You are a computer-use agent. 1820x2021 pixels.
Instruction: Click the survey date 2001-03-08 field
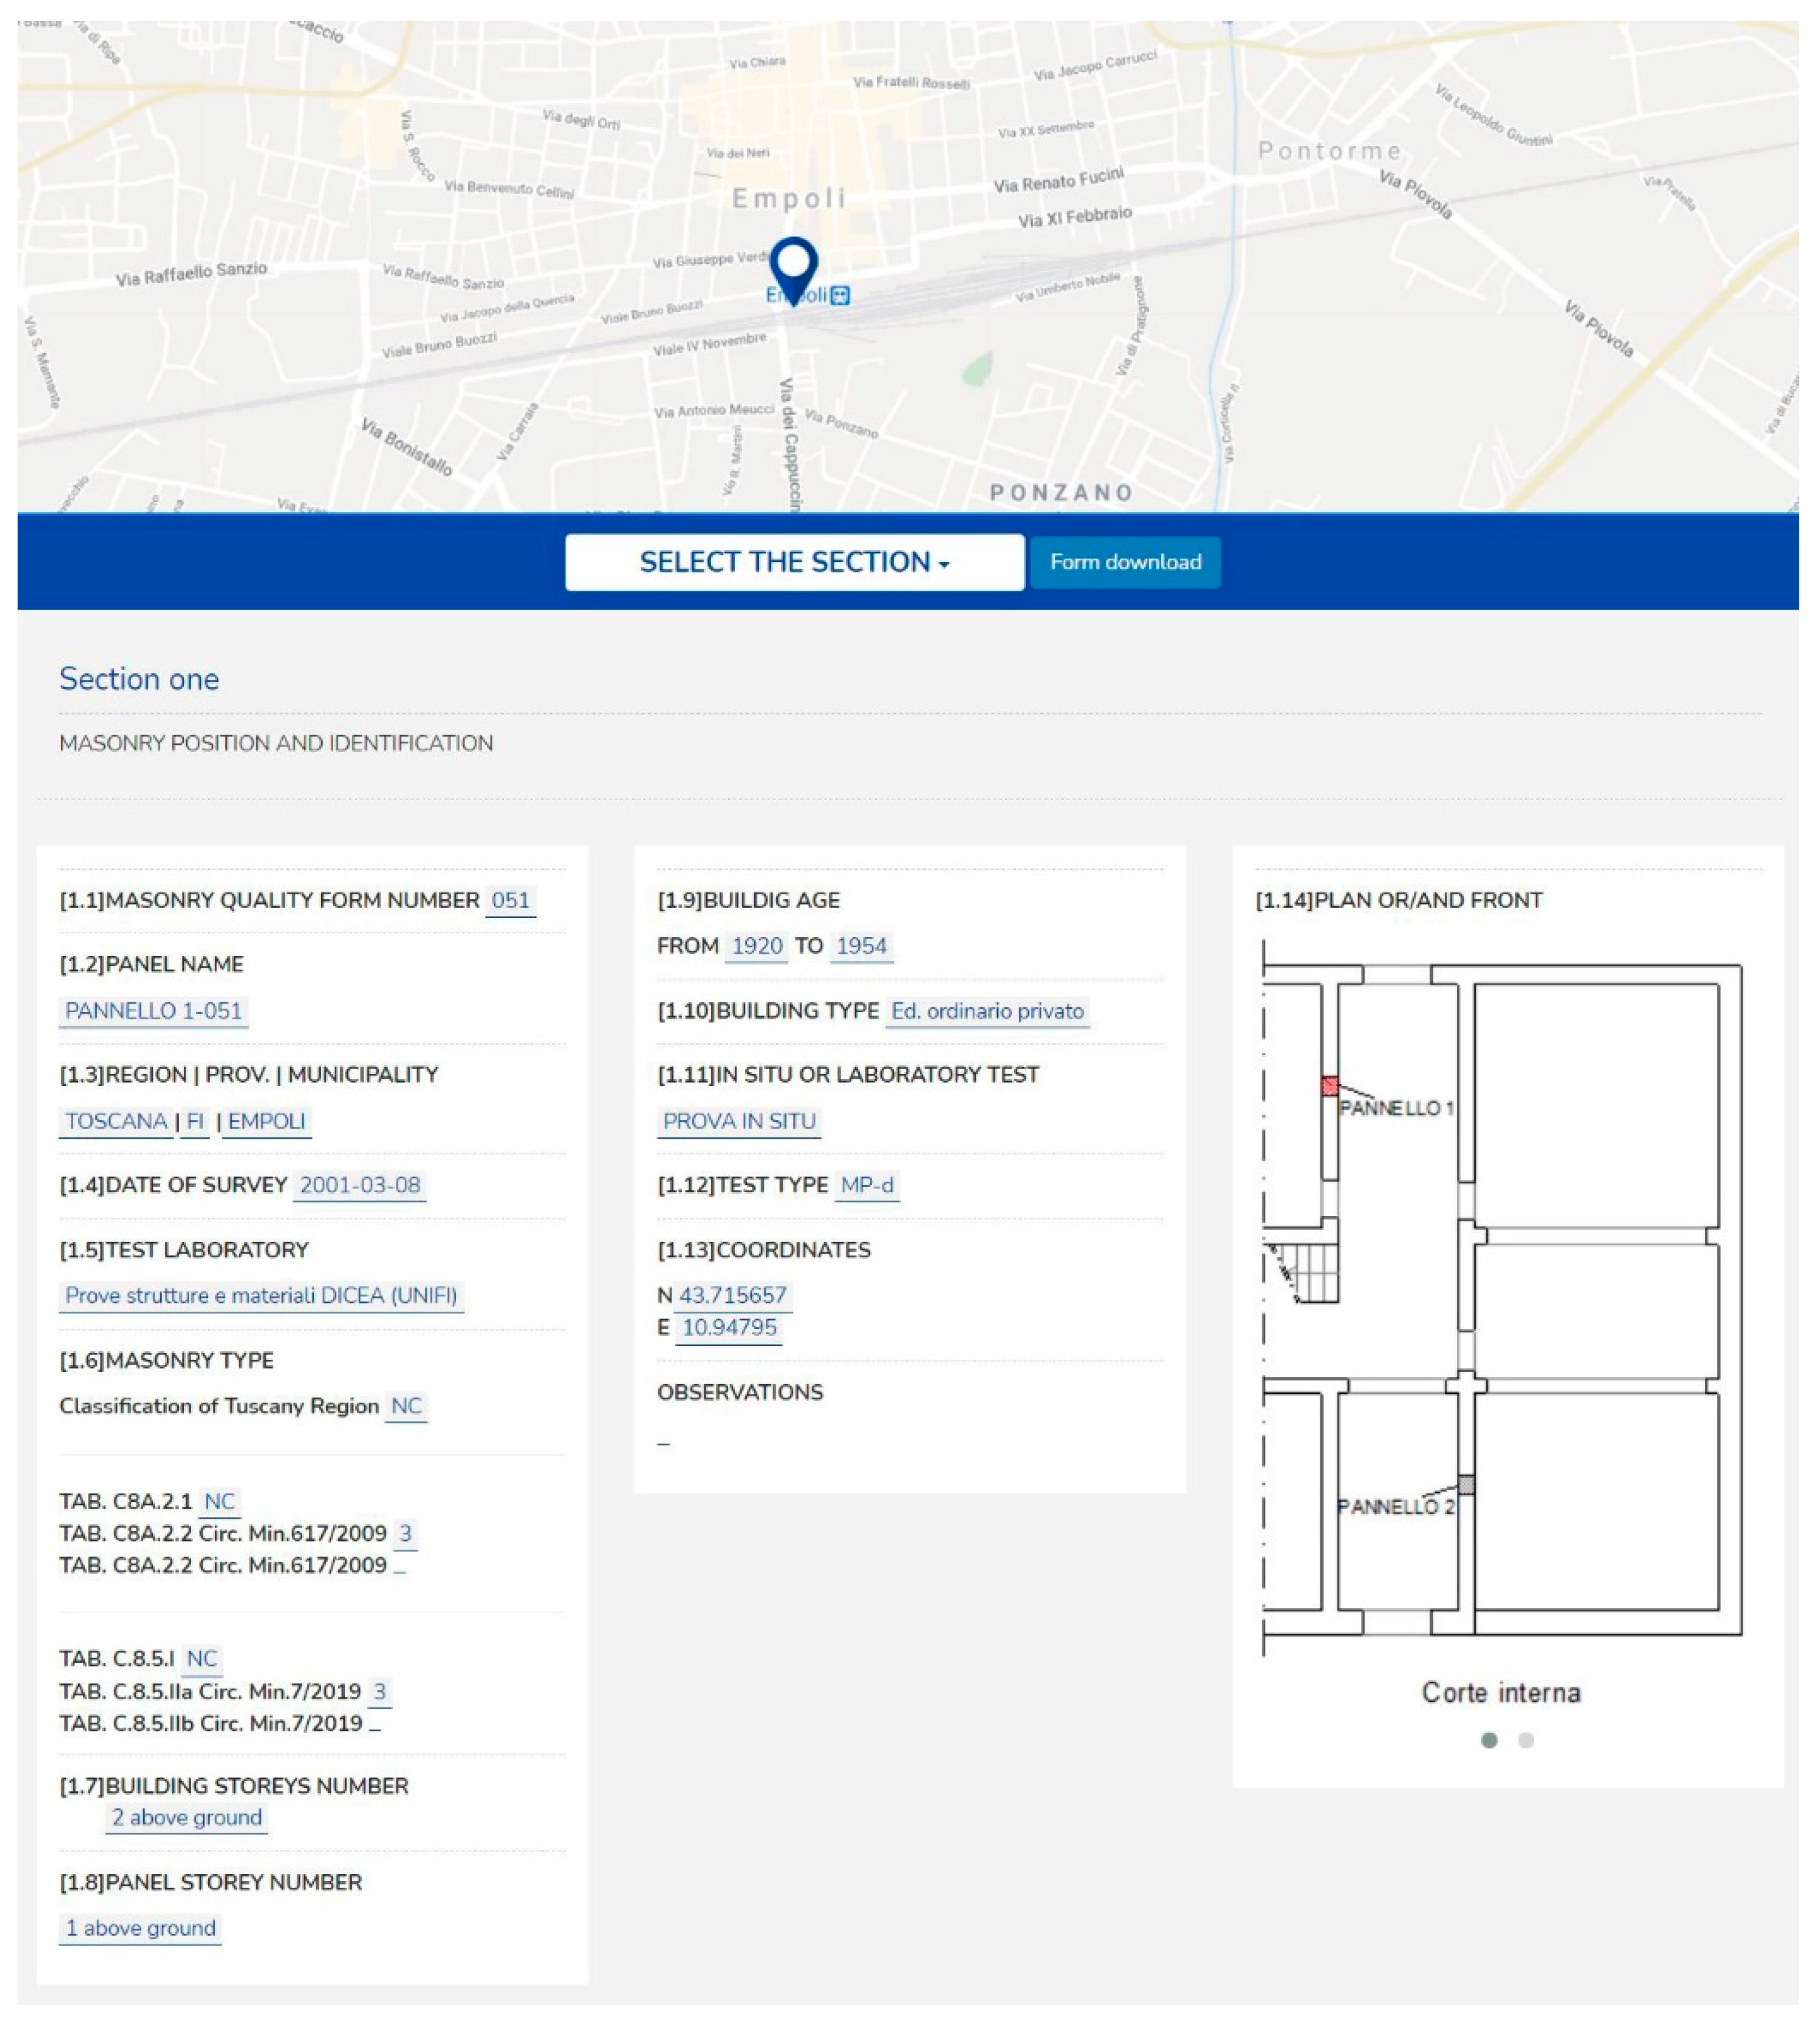(x=360, y=1185)
